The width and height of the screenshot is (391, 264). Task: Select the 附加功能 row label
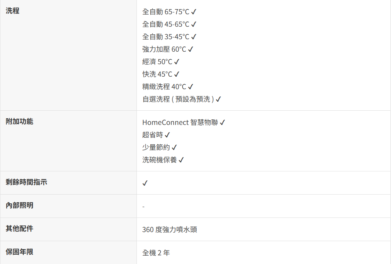[x=19, y=121]
